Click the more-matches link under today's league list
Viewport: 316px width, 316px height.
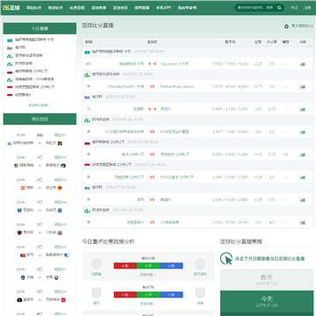39,105
